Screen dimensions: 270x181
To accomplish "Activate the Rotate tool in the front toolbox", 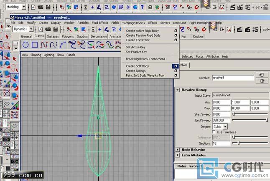I will [x=15, y=87].
